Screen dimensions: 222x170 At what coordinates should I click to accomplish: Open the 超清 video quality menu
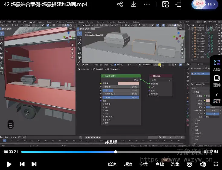pyautogui.click(x=128, y=164)
